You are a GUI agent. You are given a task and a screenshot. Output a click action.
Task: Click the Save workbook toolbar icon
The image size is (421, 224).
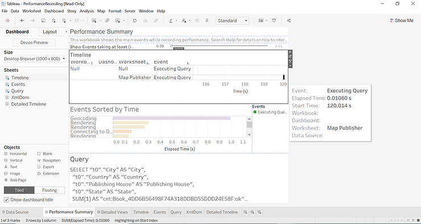[x=43, y=20]
